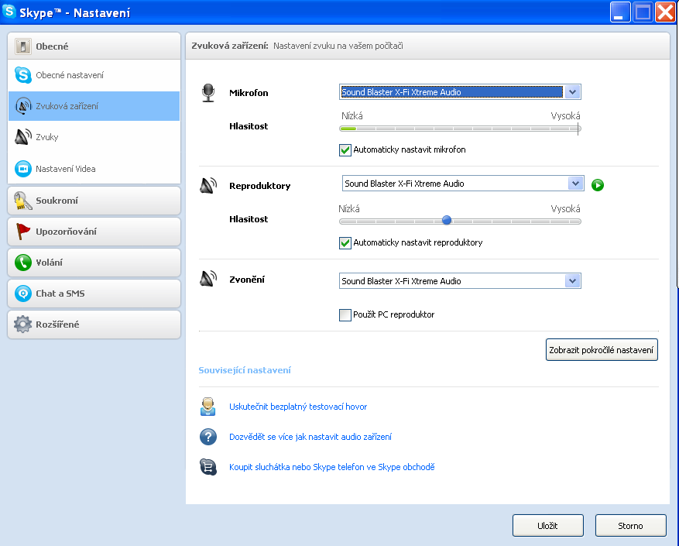The height and width of the screenshot is (546, 679).
Task: Open the Zvonění device dropdown
Action: (x=572, y=281)
